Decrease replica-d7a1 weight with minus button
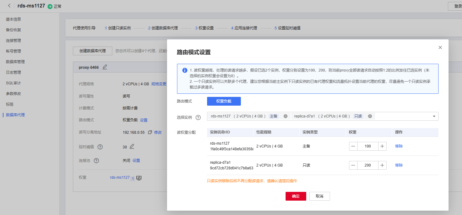 [353, 165]
